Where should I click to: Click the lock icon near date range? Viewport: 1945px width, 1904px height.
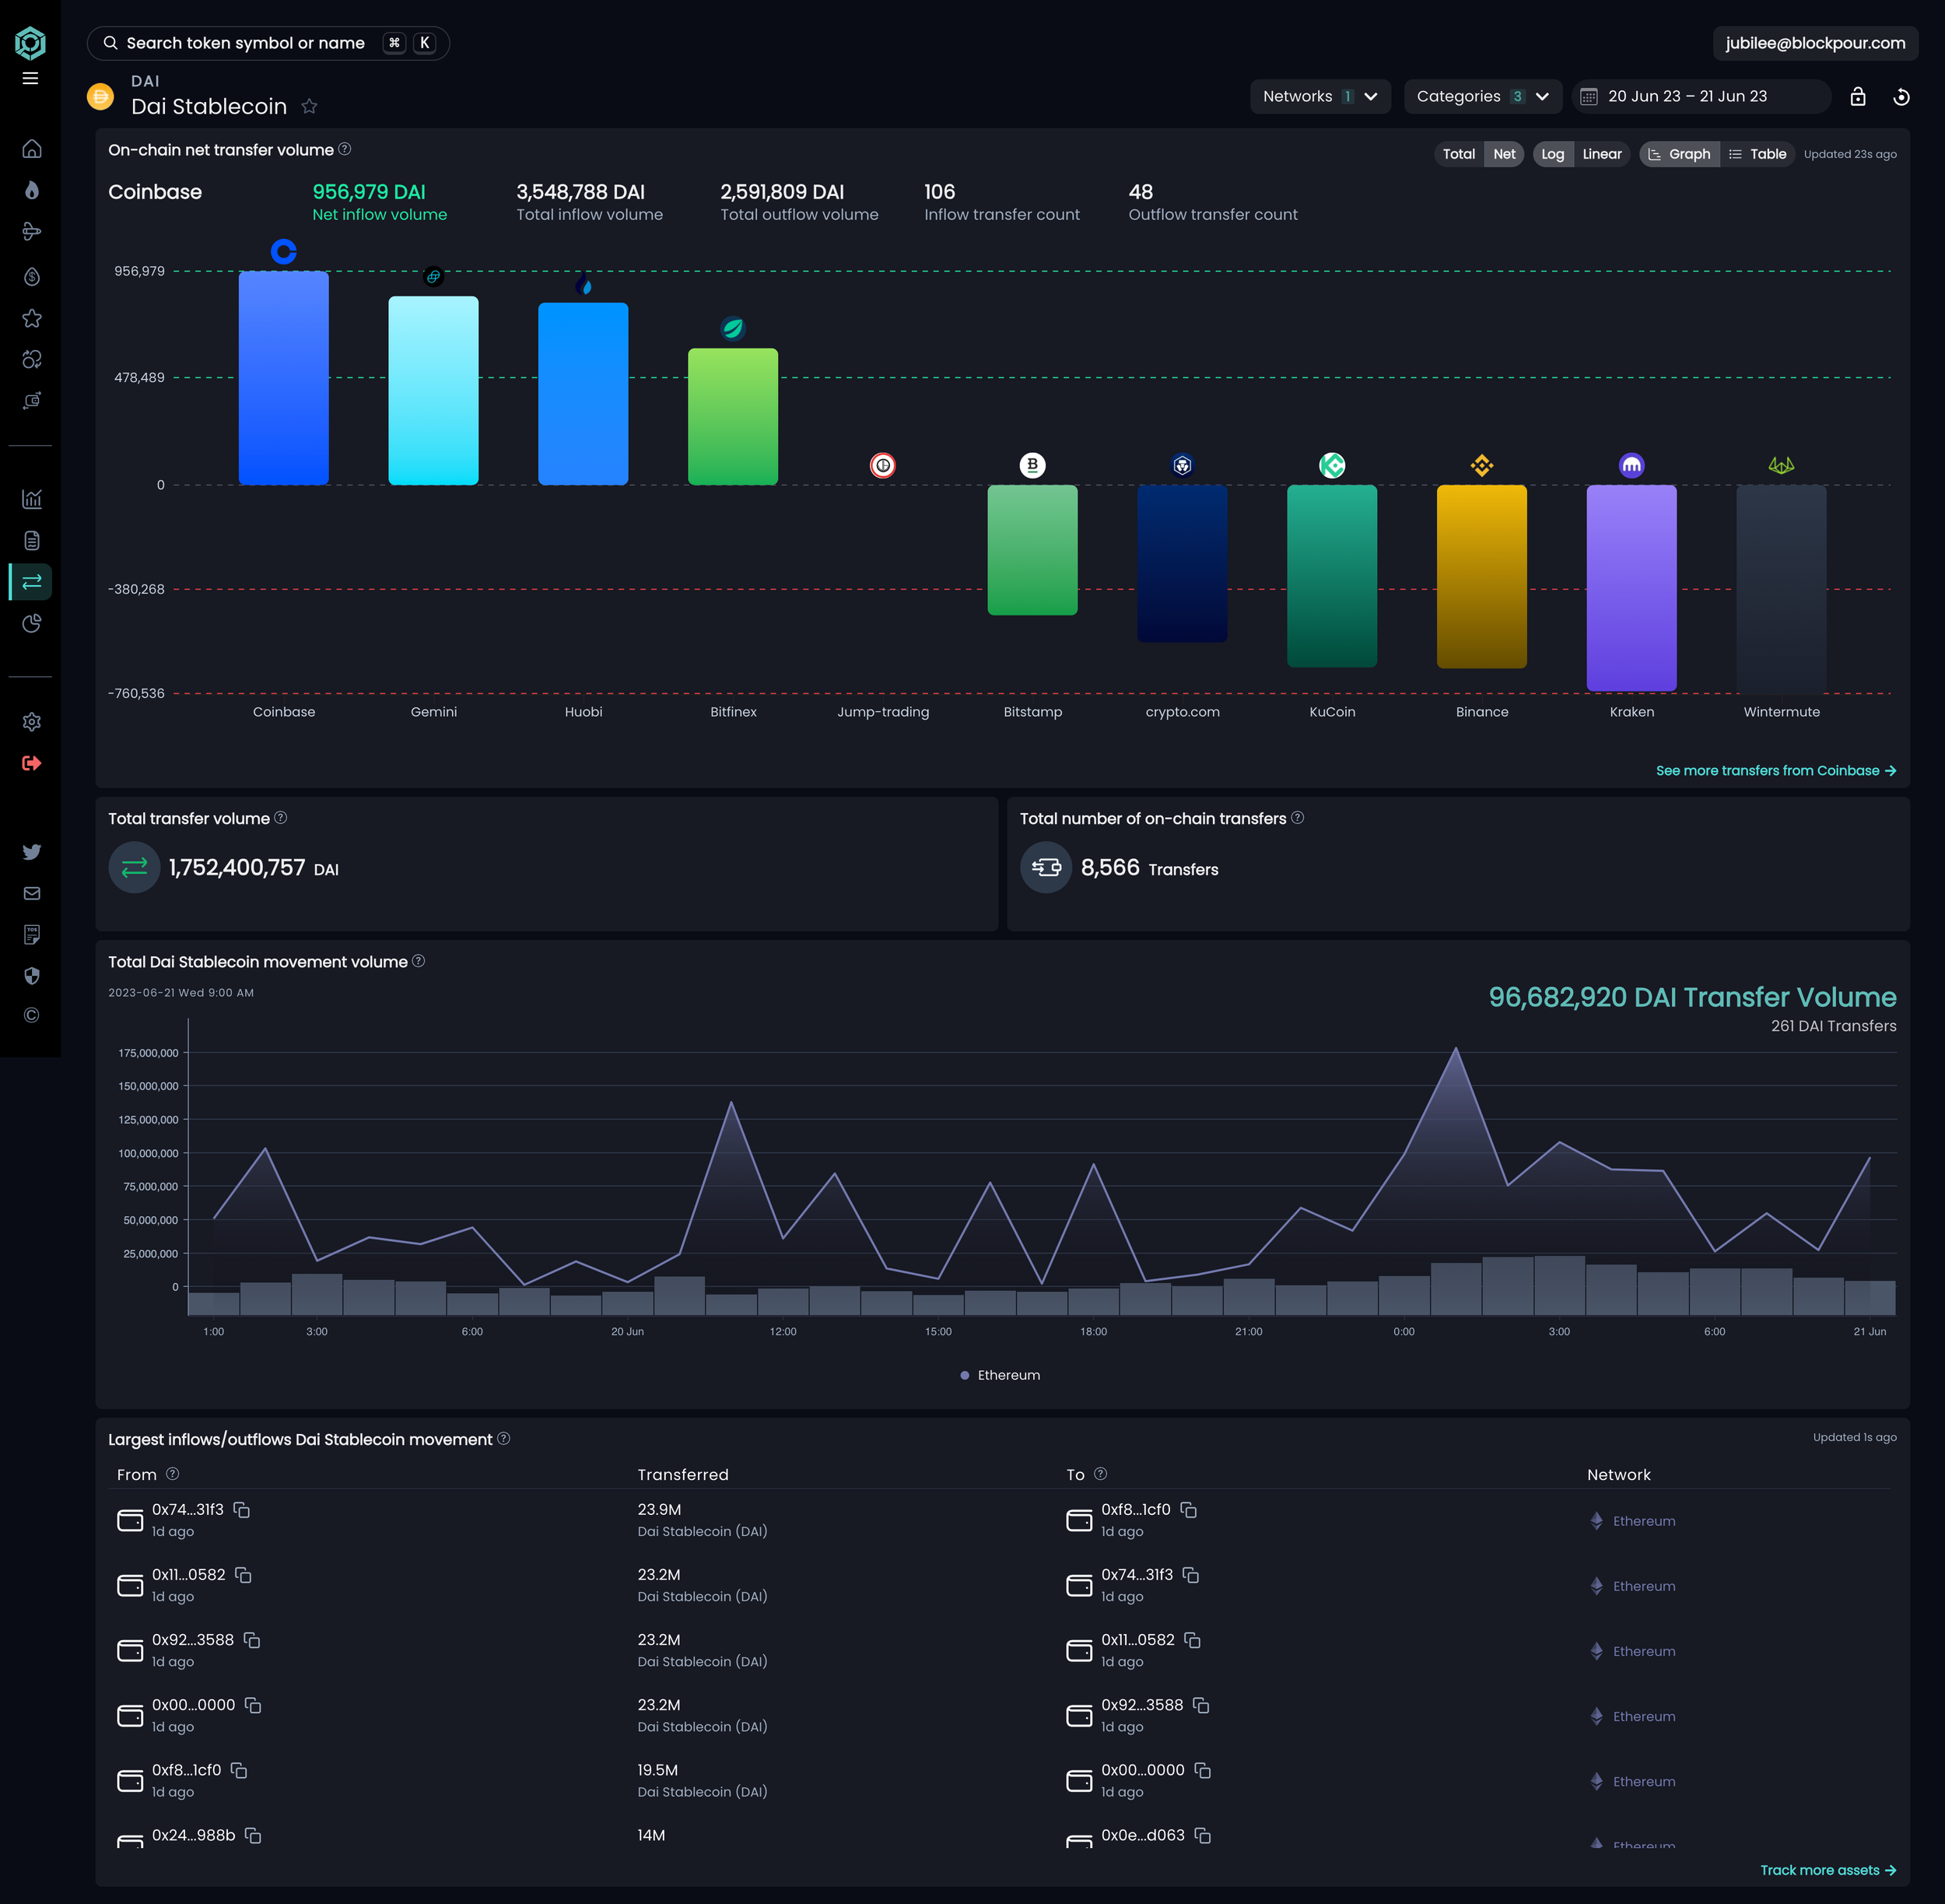point(1857,97)
